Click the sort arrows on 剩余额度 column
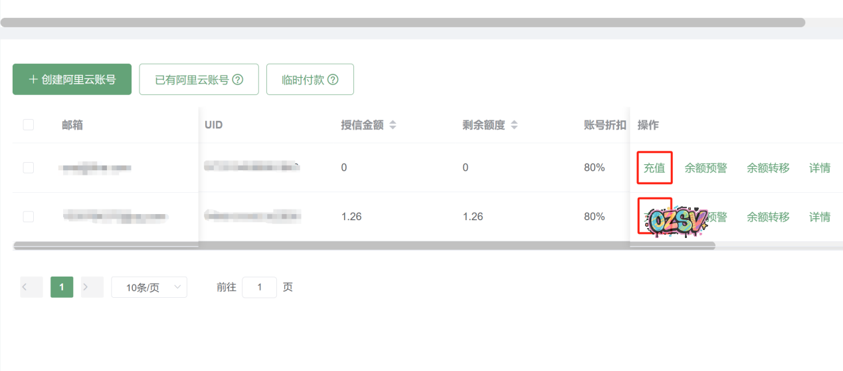 click(x=514, y=125)
